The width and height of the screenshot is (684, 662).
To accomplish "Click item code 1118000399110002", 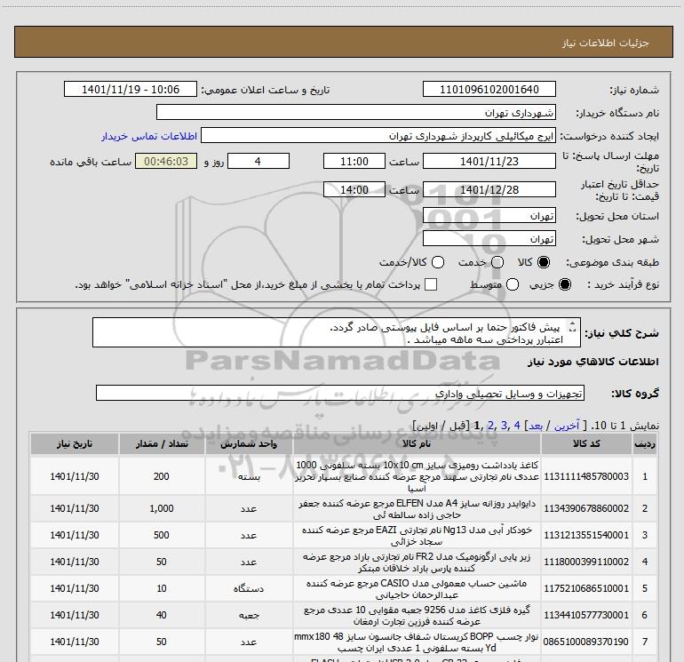I will 586,562.
